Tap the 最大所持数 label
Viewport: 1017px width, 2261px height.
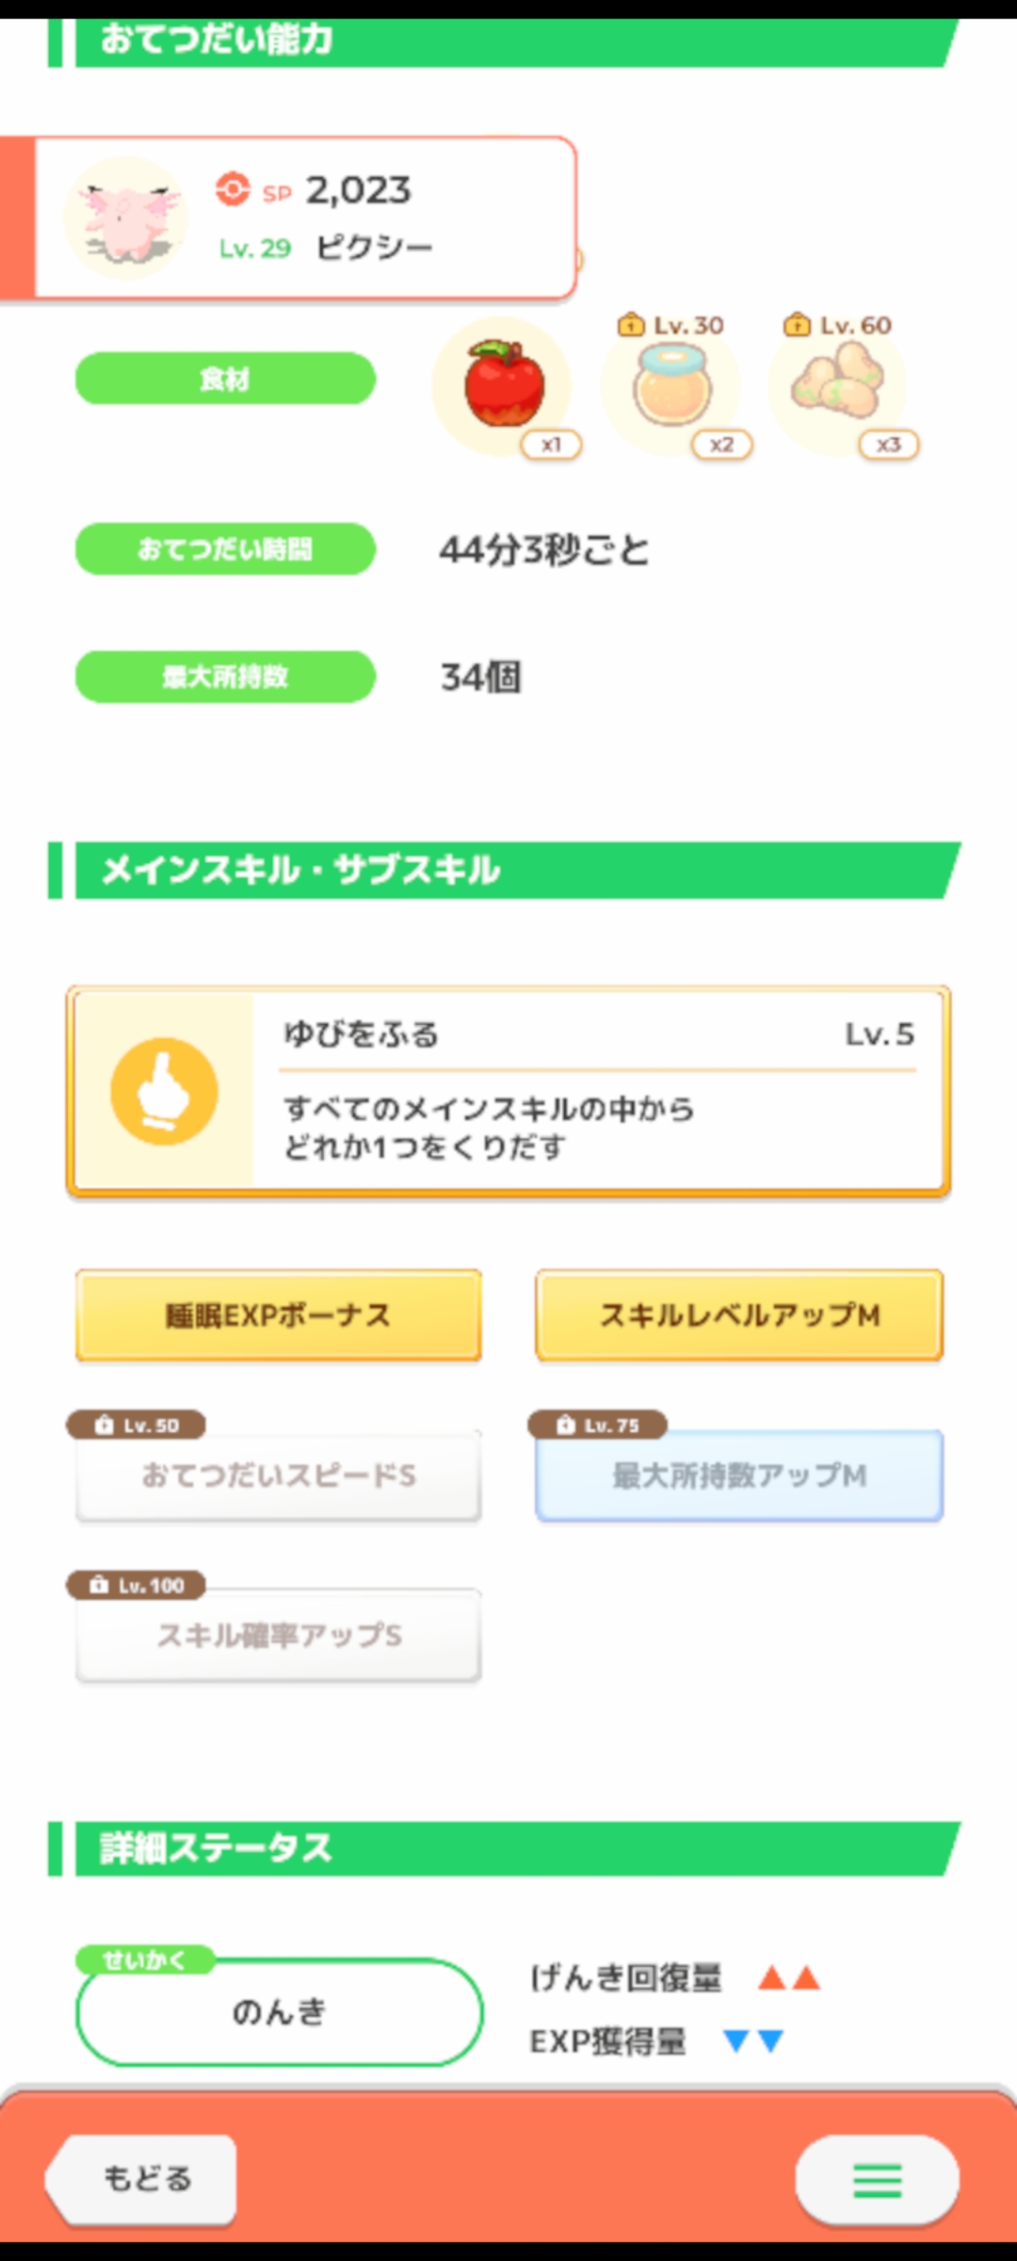pyautogui.click(x=225, y=676)
